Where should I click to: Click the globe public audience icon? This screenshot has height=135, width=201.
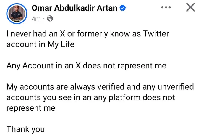point(50,19)
